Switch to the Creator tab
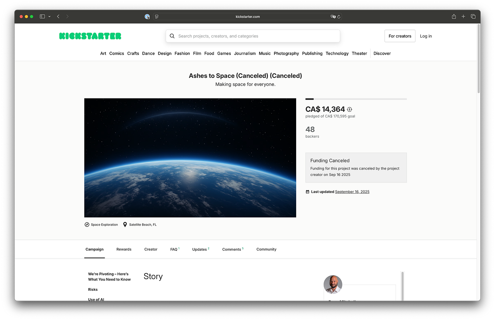This screenshot has height=320, width=495. (151, 249)
